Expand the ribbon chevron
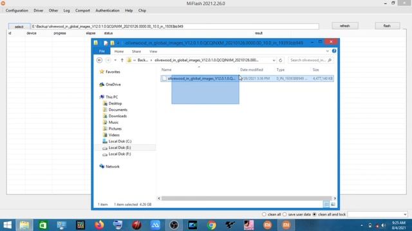412x231 pixels. 328,51
